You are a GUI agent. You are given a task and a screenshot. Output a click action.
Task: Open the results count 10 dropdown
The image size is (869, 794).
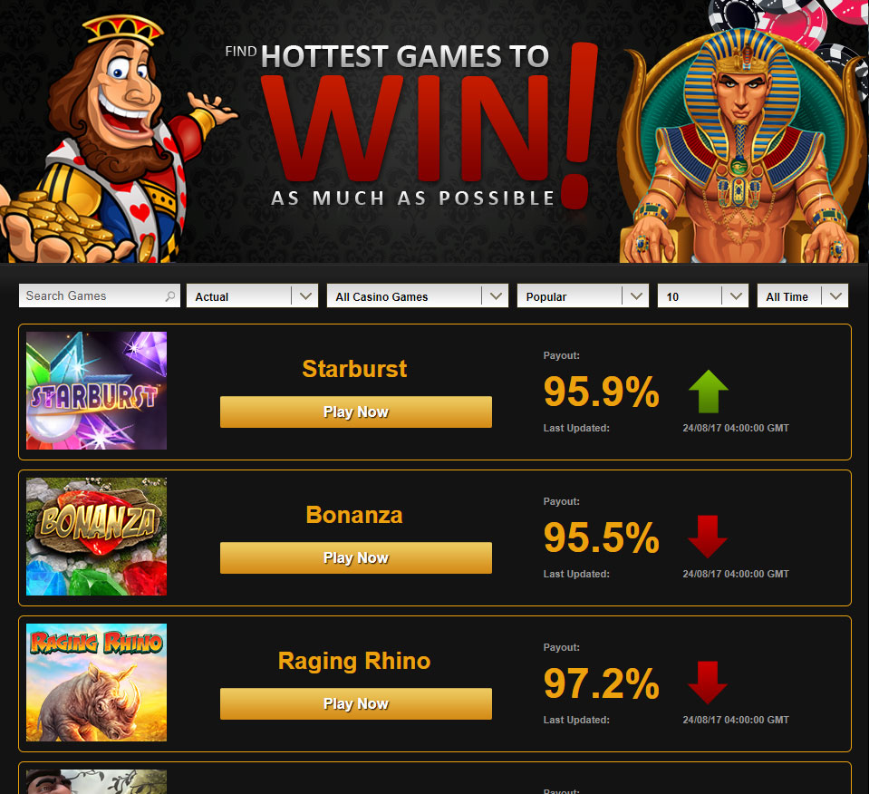(703, 296)
